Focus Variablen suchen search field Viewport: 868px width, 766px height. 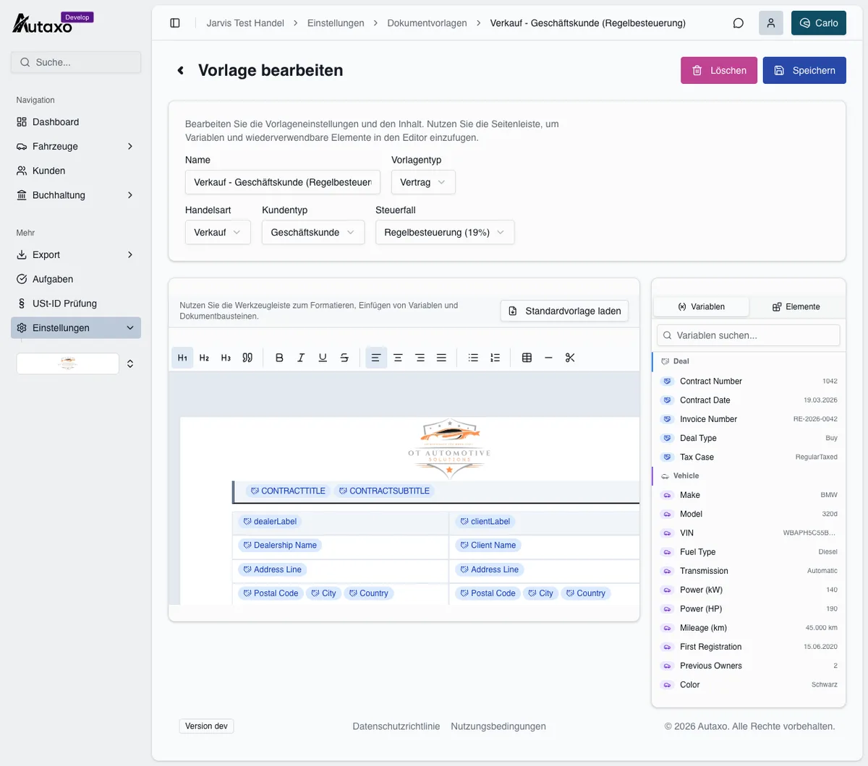749,335
